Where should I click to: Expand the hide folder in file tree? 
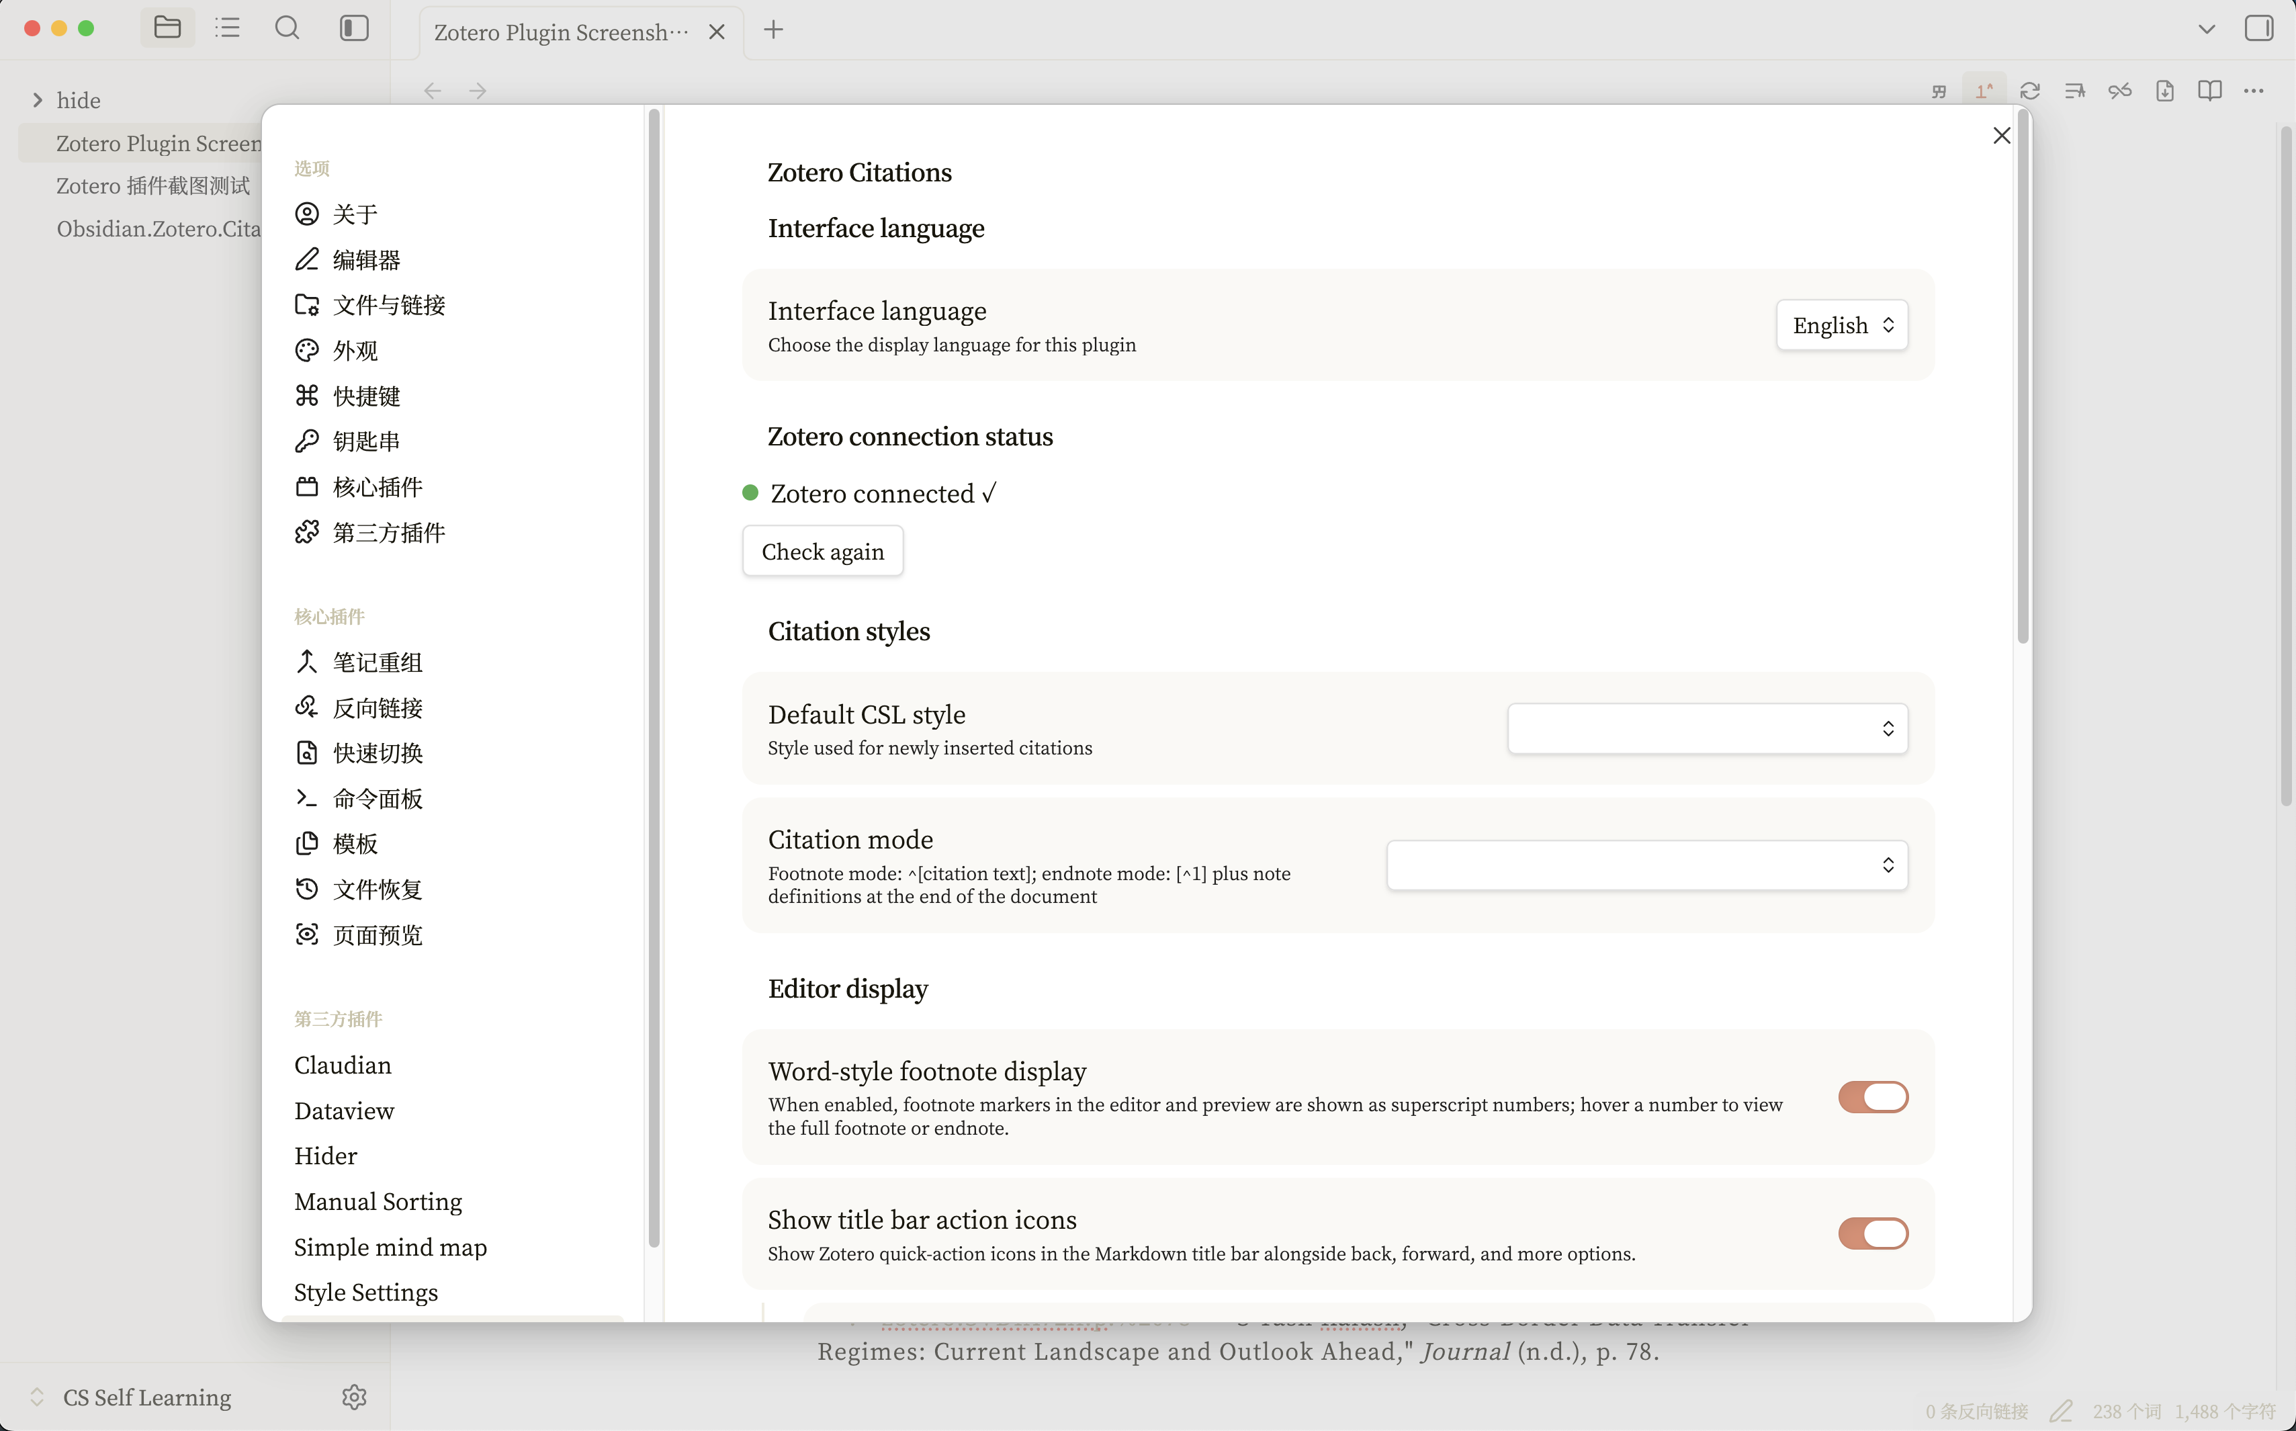(38, 100)
